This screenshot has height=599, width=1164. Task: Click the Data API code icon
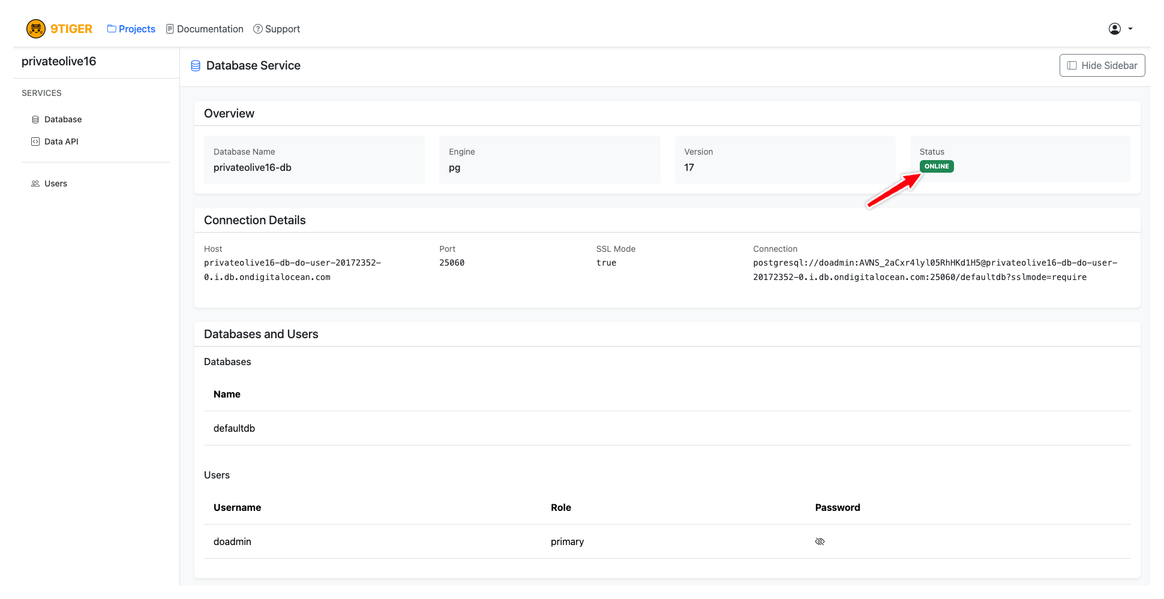click(35, 142)
